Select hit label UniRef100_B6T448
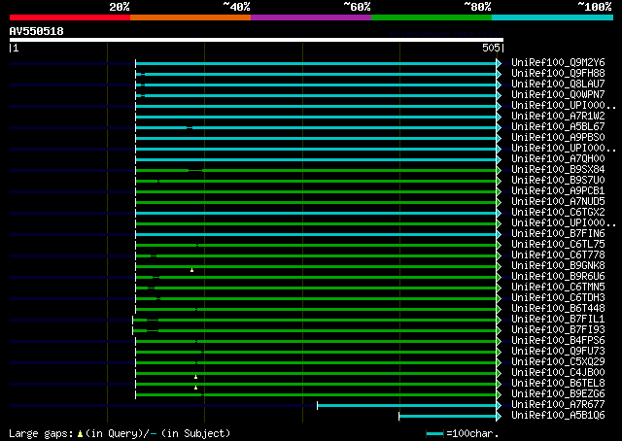Screen dimensions: 622x441 (x=558, y=309)
